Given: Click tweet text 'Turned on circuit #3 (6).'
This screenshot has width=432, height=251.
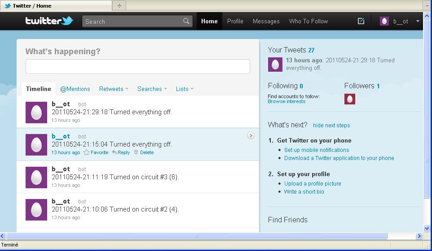Looking at the screenshot, I should click(144, 177).
